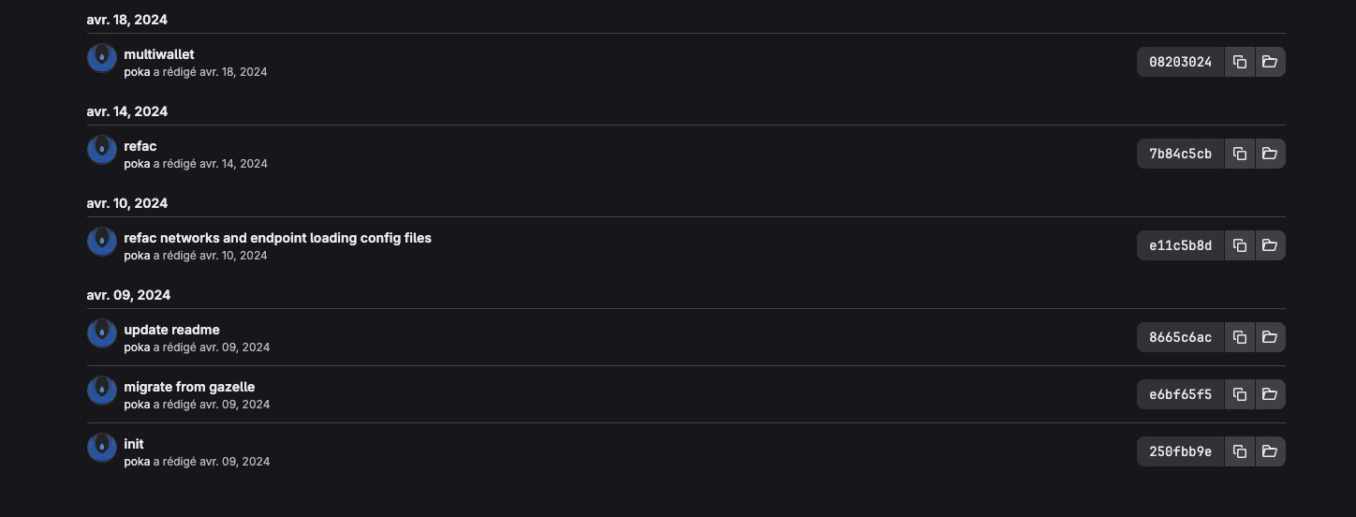Open the refac commit
The image size is (1356, 517).
[140, 146]
